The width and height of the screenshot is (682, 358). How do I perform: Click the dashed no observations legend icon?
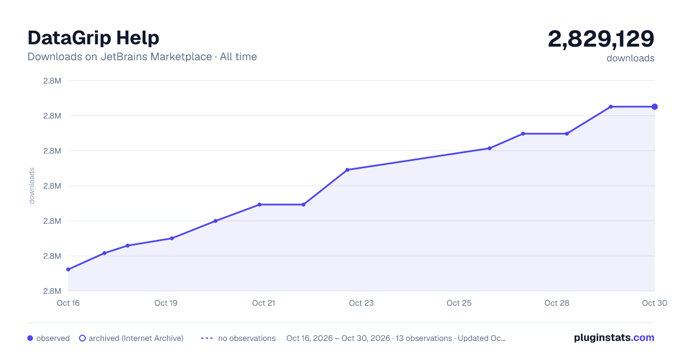click(207, 338)
